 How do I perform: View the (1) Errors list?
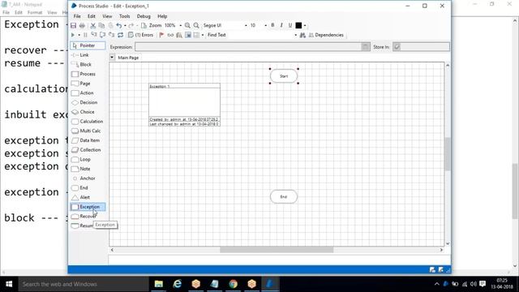click(x=141, y=35)
